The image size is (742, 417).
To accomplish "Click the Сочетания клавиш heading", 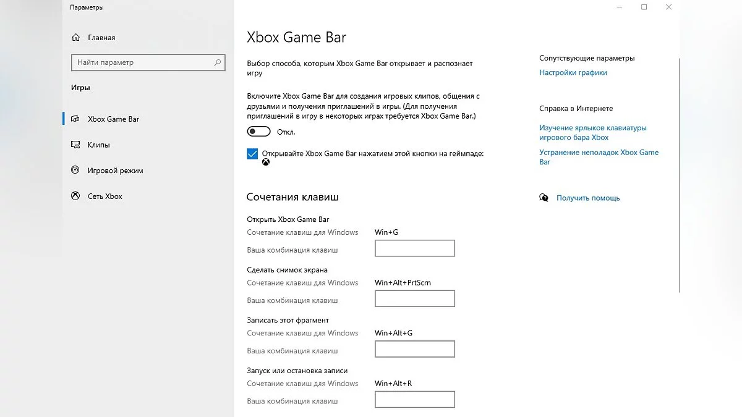I will (292, 197).
